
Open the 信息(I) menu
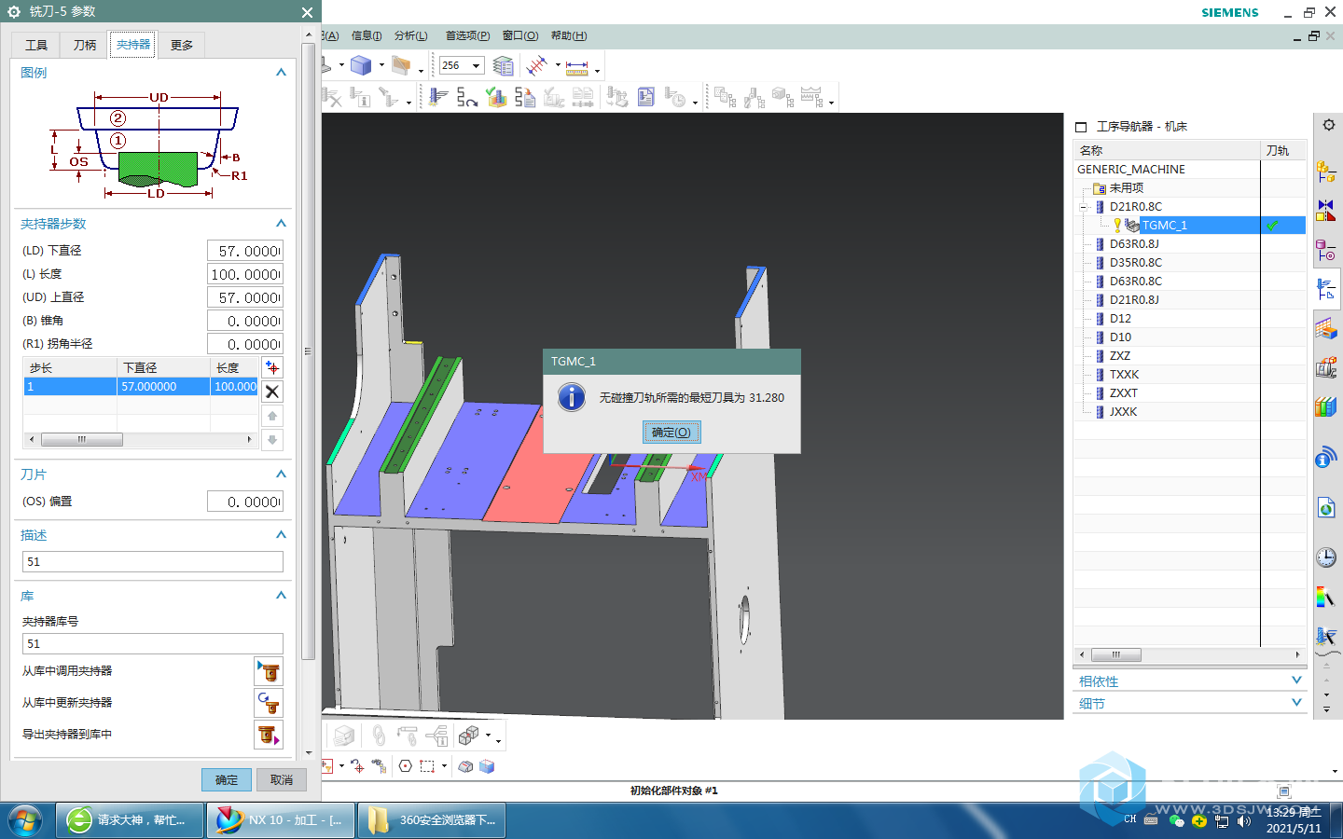[367, 35]
